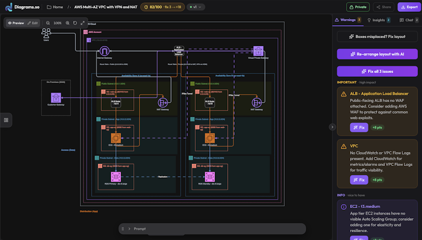422x240 pixels.
Task: Reset the canvas view rotation icon
Action: tap(75, 23)
